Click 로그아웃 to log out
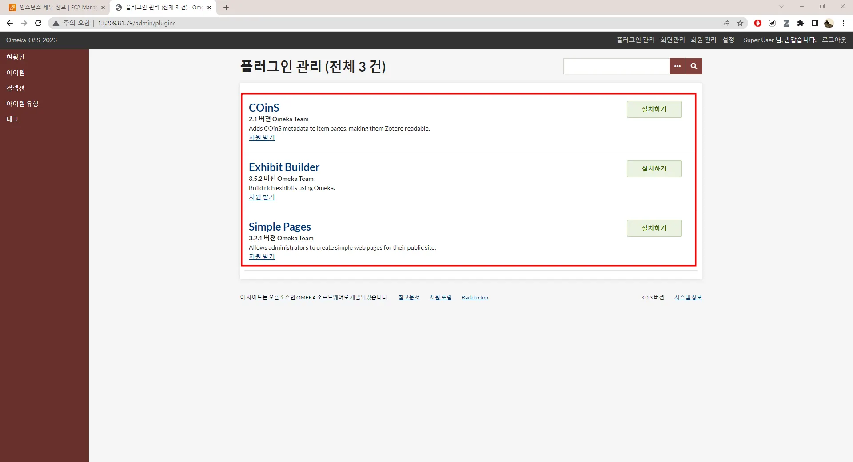853x462 pixels. coord(834,40)
